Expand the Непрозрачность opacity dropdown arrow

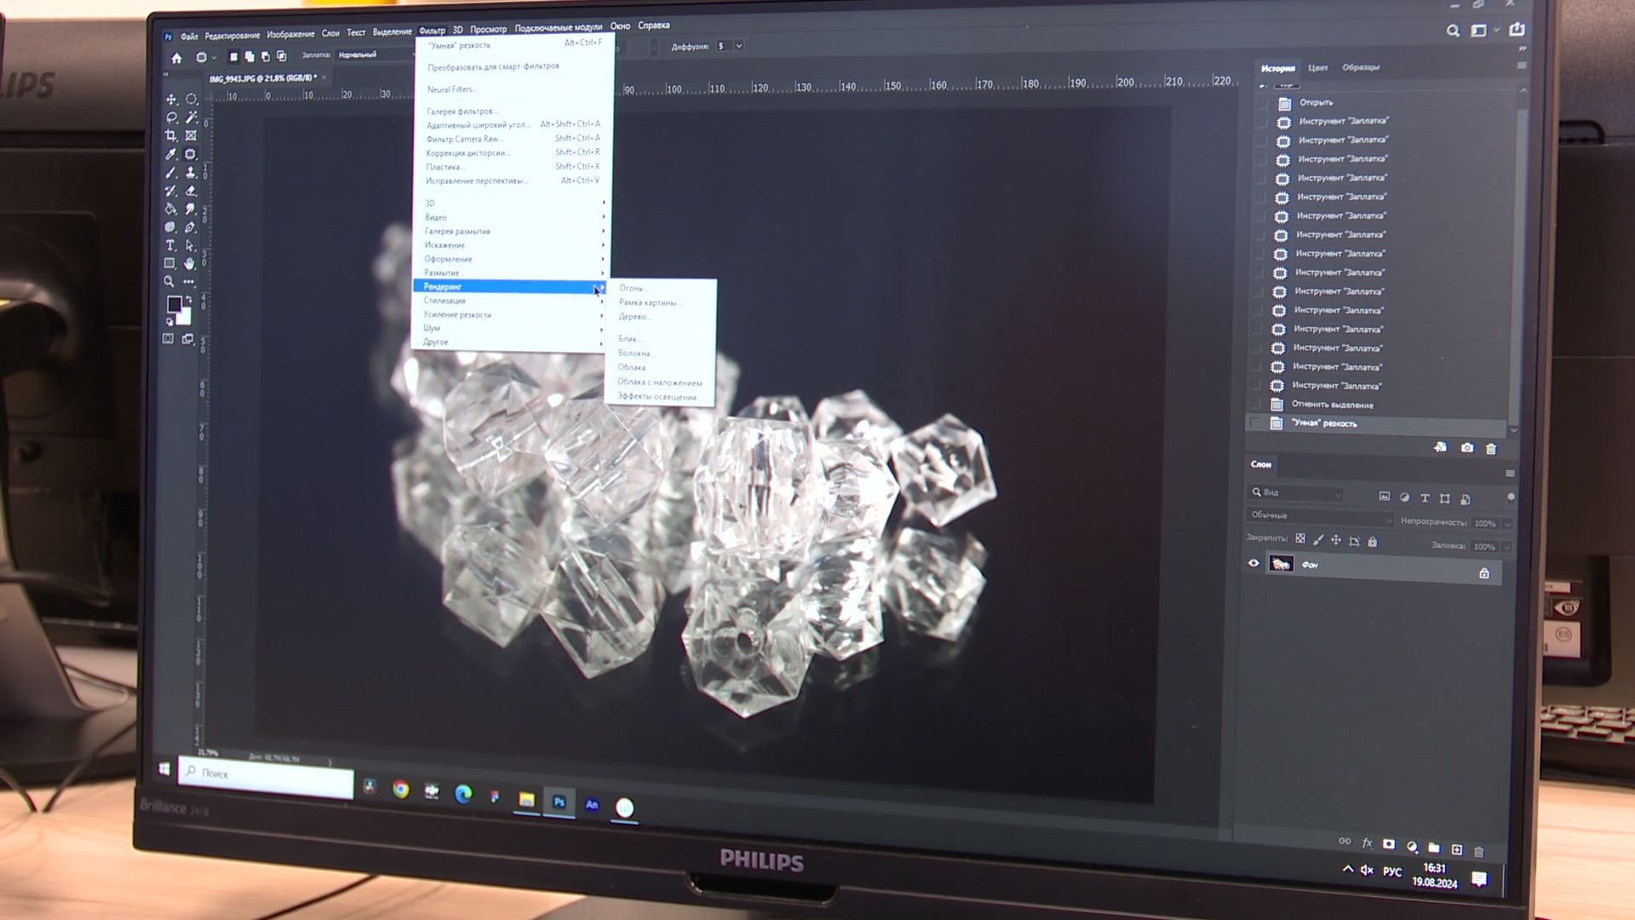pyautogui.click(x=1507, y=524)
